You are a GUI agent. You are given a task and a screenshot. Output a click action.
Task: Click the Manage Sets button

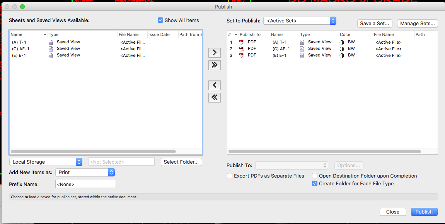click(x=417, y=23)
